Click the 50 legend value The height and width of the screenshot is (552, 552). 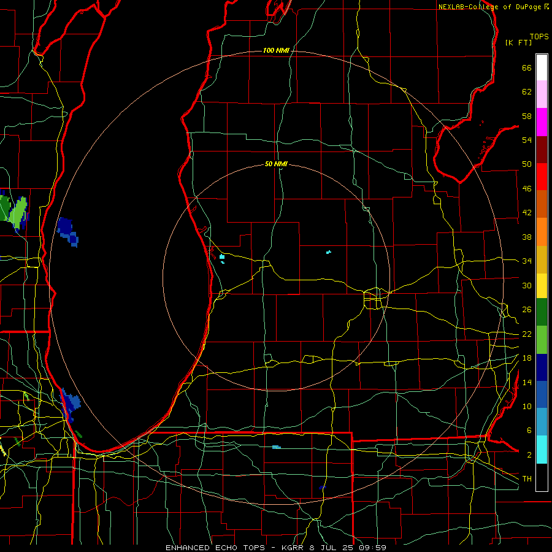click(527, 164)
